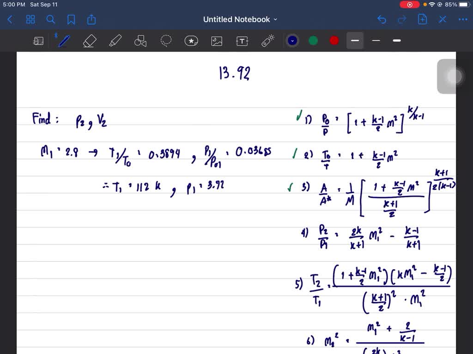Toggle read-only mode with pencil-slash icon

coord(443,19)
